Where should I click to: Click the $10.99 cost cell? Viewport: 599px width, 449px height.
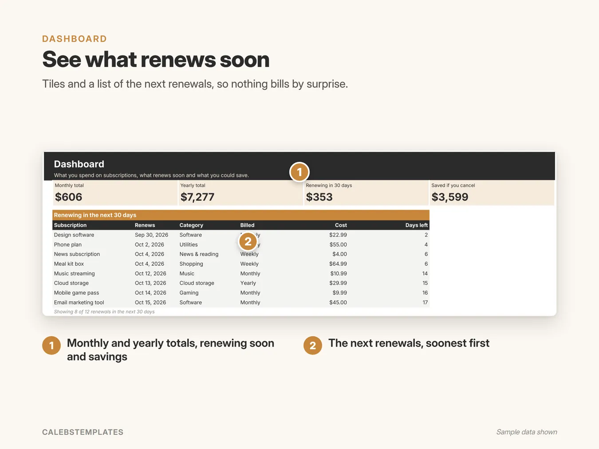(x=339, y=274)
